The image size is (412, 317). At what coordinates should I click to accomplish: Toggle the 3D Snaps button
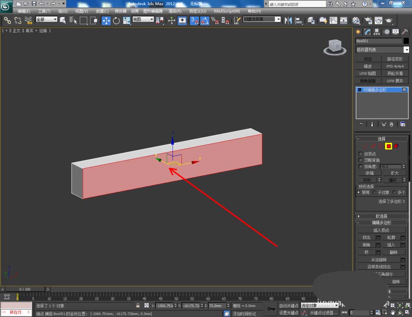[x=194, y=21]
